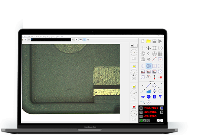Pick the red laser starburst tool
Screen dimensions: 219x135
pos(160,77)
